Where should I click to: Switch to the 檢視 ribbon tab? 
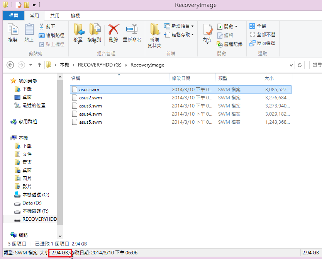pyautogui.click(x=75, y=16)
